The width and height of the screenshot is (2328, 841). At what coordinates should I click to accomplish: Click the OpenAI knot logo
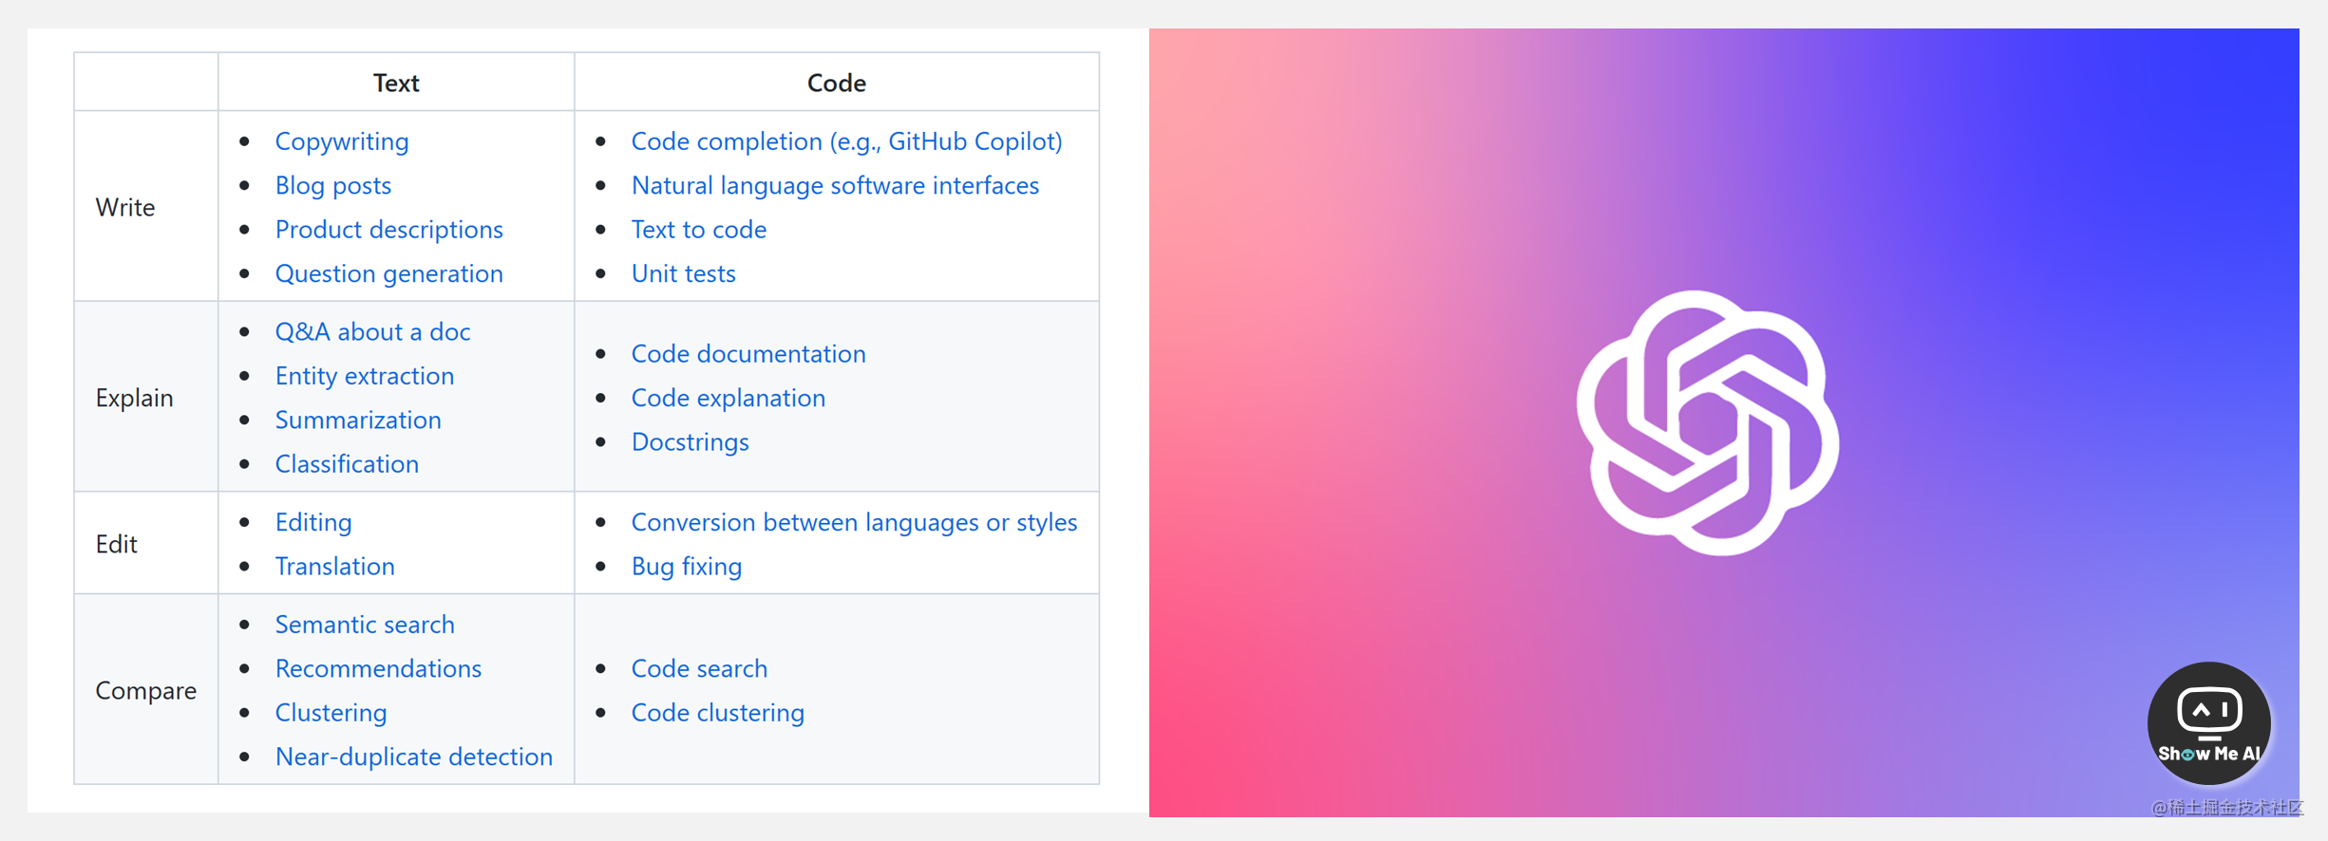point(1708,423)
